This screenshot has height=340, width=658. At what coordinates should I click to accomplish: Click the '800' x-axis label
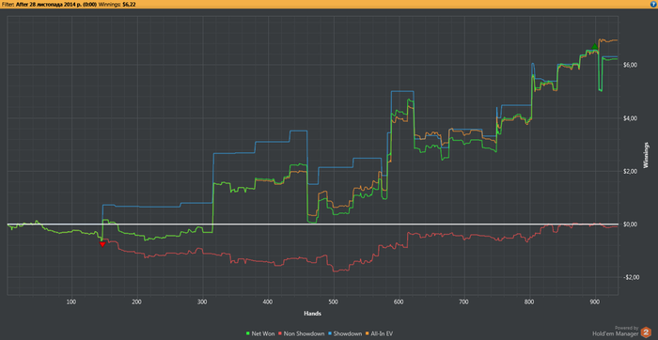(529, 301)
